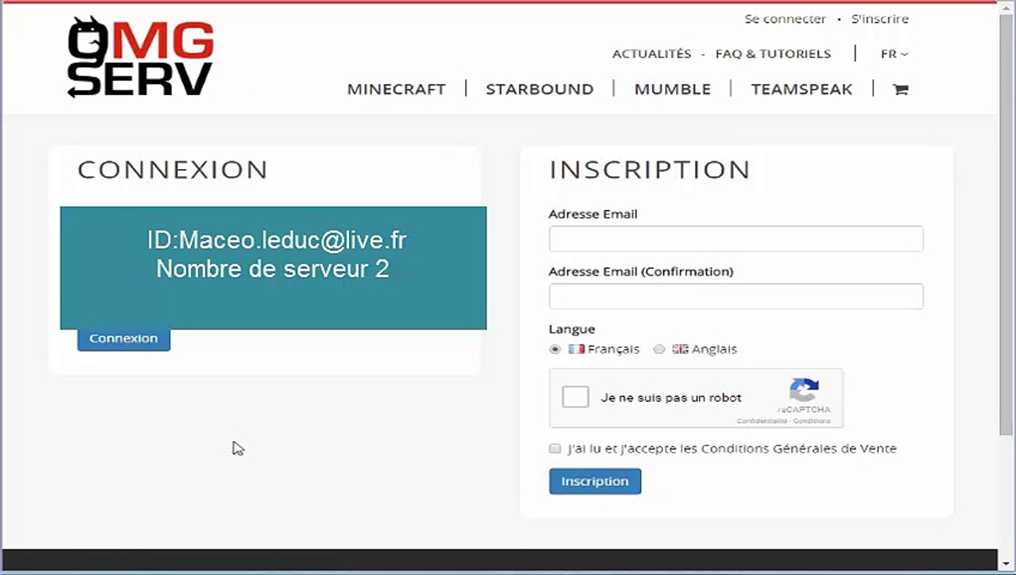
Task: Open the reCAPTCHA Confidentialité link
Action: (x=762, y=421)
